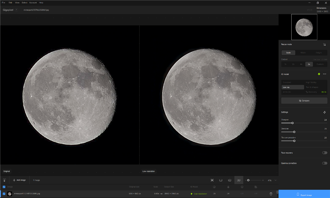Adjust the Denoise slider handle
The width and height of the screenshot is (330, 198).
click(x=294, y=132)
